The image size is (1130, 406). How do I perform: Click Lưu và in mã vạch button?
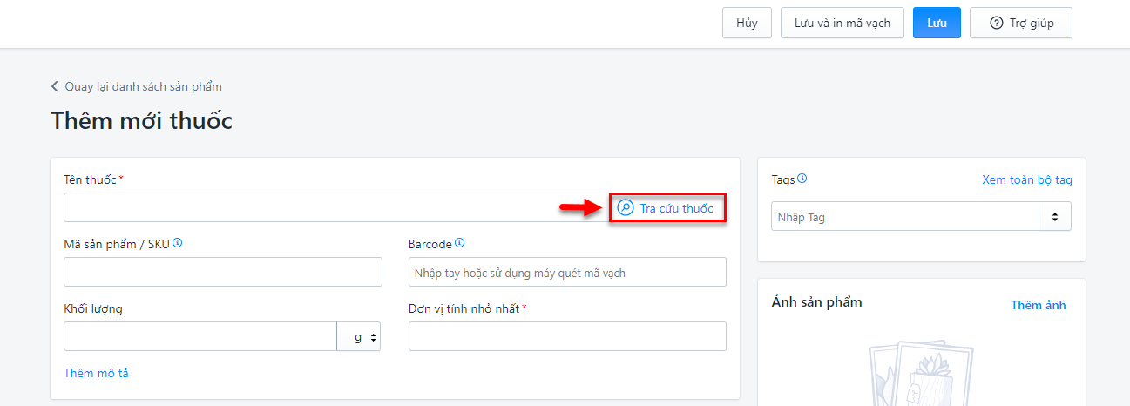pyautogui.click(x=842, y=23)
